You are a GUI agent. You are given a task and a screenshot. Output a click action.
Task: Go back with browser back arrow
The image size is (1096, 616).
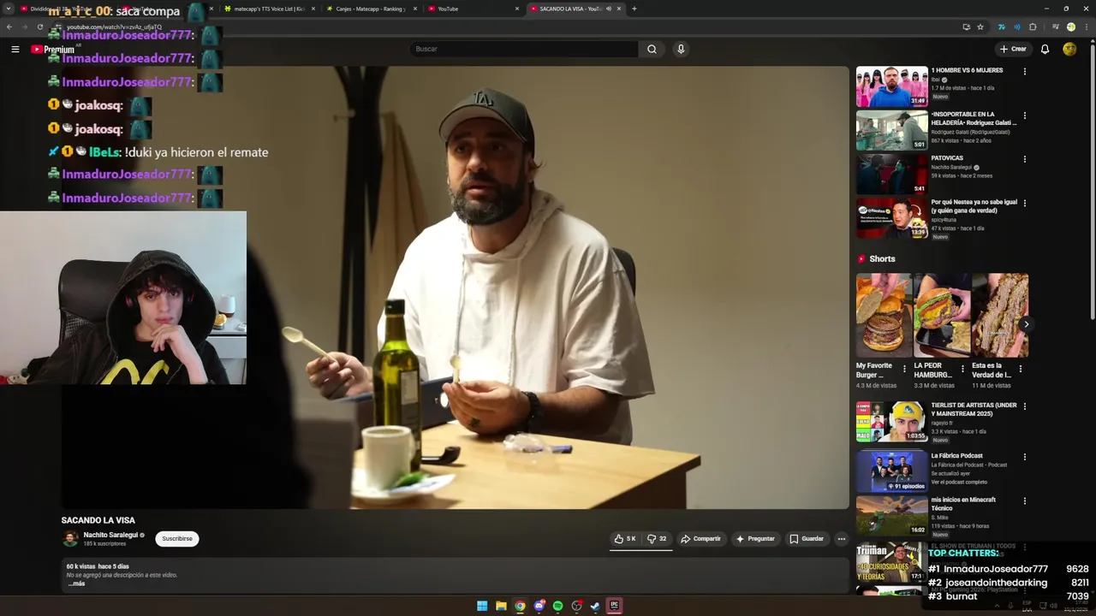pyautogui.click(x=9, y=27)
